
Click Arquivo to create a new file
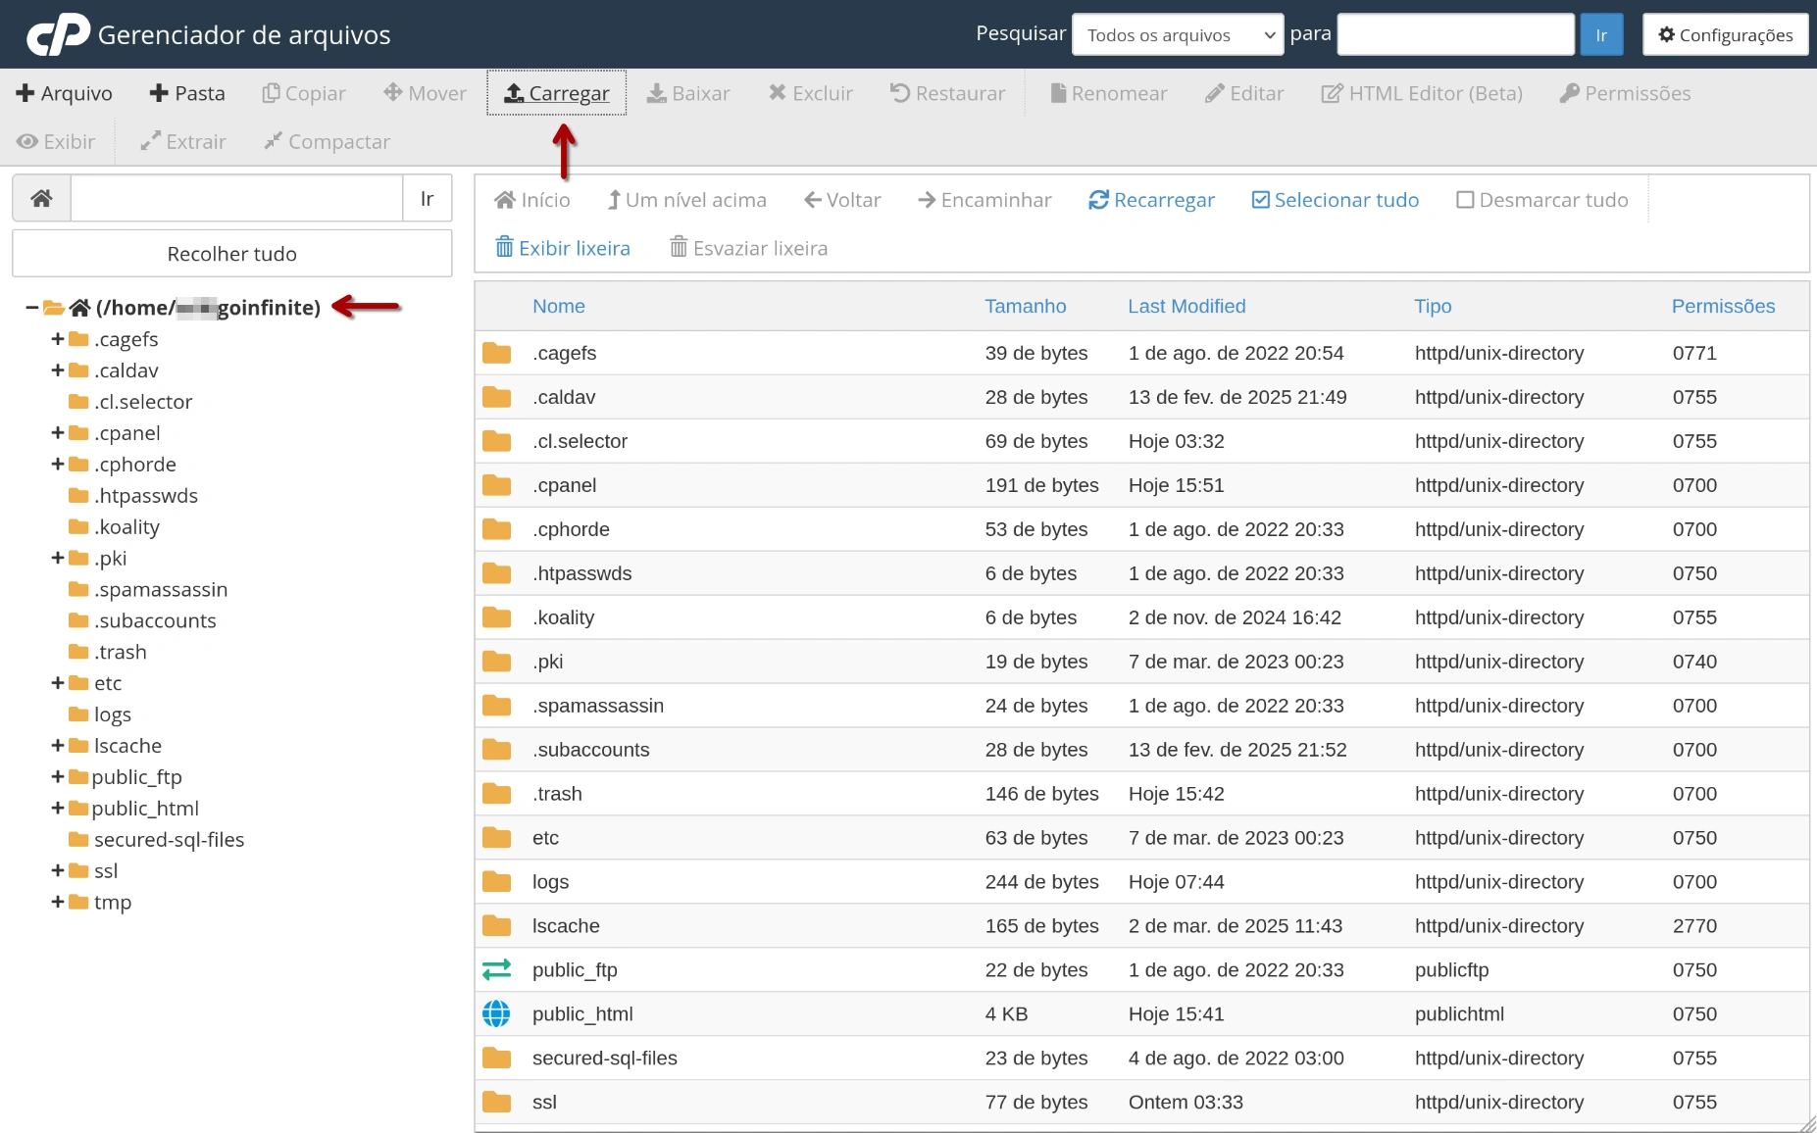64,92
